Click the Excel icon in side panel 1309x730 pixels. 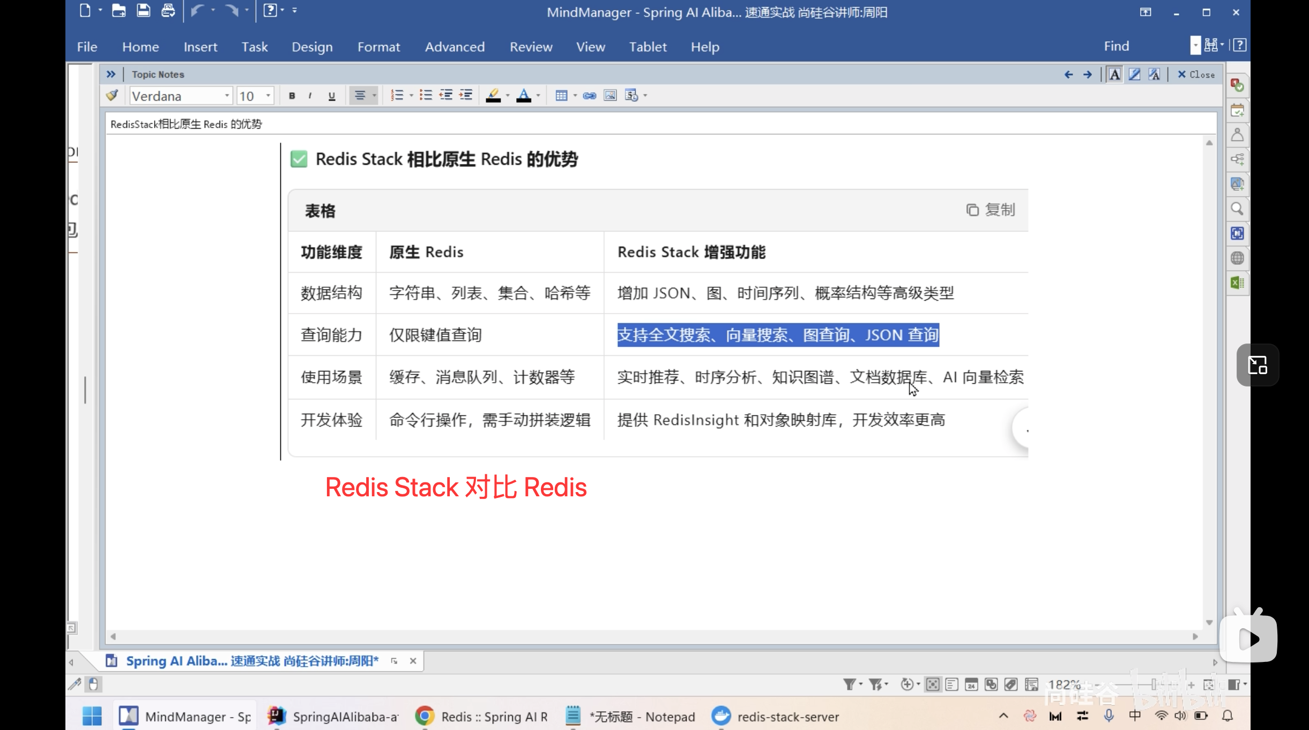point(1237,283)
